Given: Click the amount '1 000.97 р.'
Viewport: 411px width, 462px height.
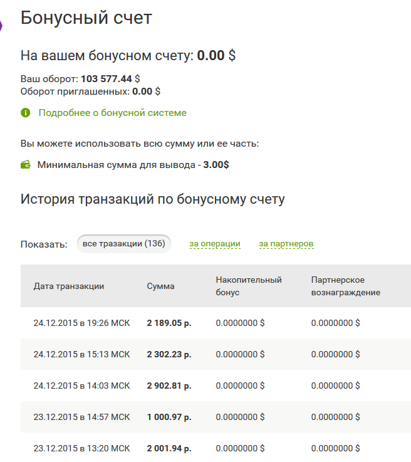Looking at the screenshot, I should point(169,417).
